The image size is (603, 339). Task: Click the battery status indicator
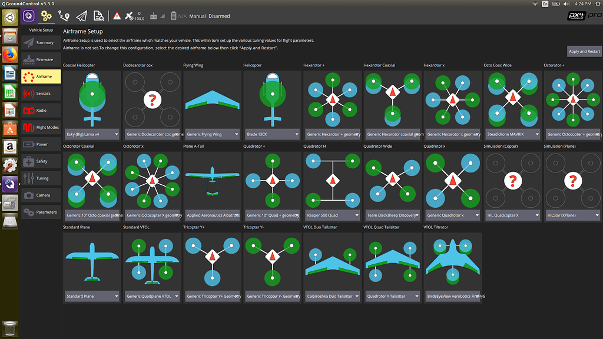click(174, 16)
